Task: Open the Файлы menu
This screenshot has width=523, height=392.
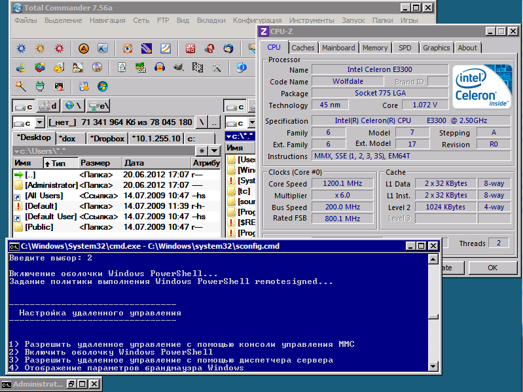Action: [26, 20]
